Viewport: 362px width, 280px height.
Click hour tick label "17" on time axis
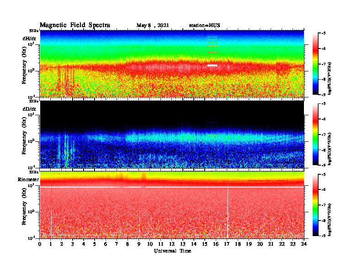tap(227, 244)
